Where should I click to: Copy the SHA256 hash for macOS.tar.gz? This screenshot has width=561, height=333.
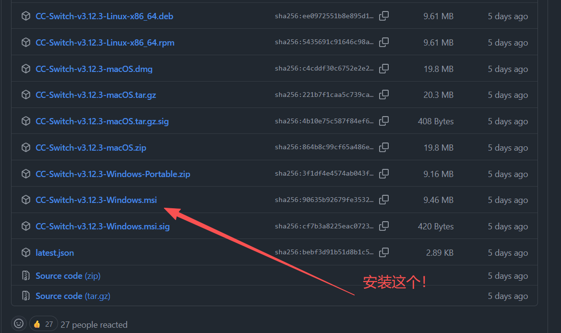click(383, 95)
